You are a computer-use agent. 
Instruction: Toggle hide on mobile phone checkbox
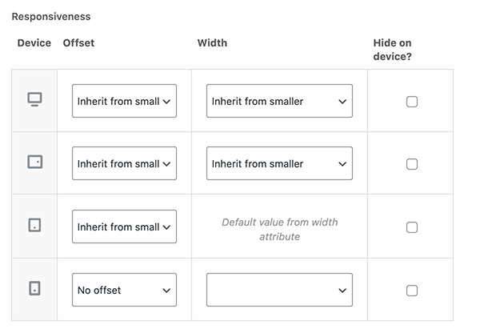pos(412,291)
